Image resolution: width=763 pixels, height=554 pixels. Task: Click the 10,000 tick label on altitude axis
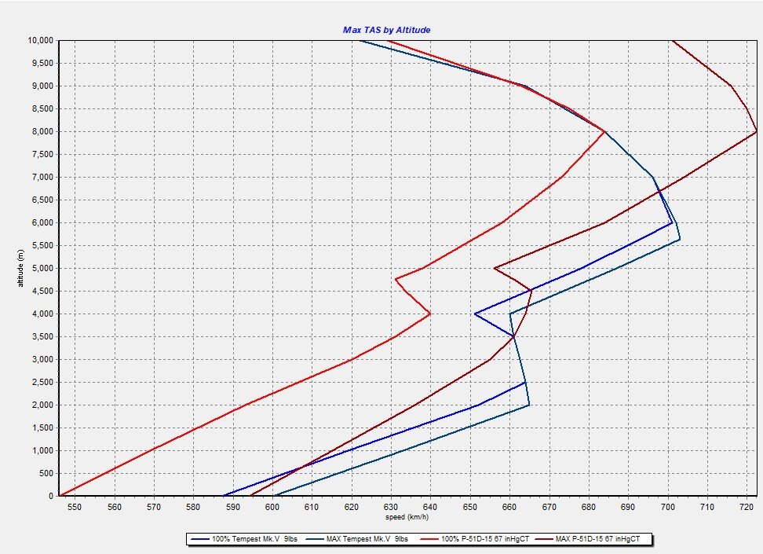40,40
